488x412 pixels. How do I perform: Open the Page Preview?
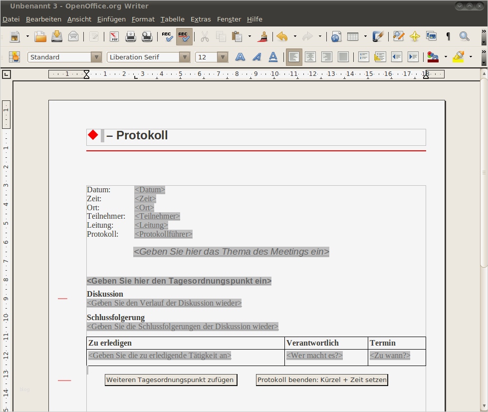click(x=147, y=36)
